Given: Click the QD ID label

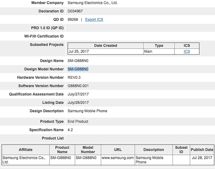Looking at the screenshot, I should click(58, 20).
